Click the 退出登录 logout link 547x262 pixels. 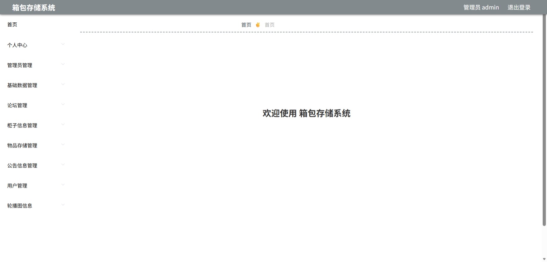tap(519, 7)
